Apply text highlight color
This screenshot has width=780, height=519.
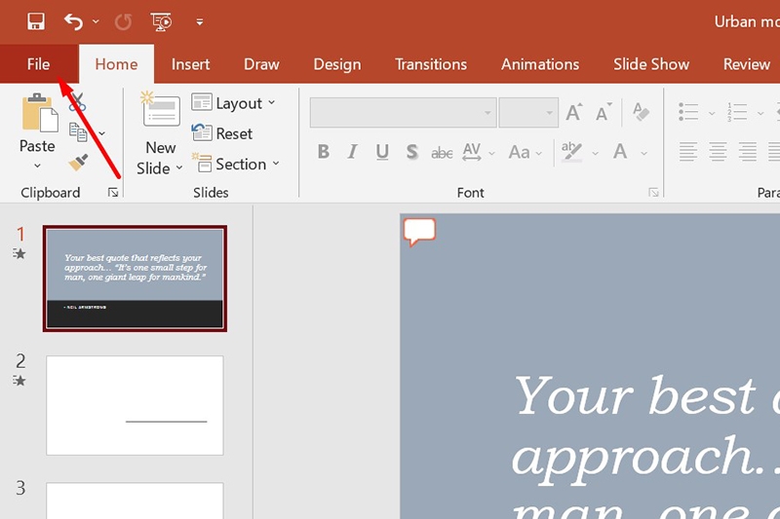coord(571,152)
